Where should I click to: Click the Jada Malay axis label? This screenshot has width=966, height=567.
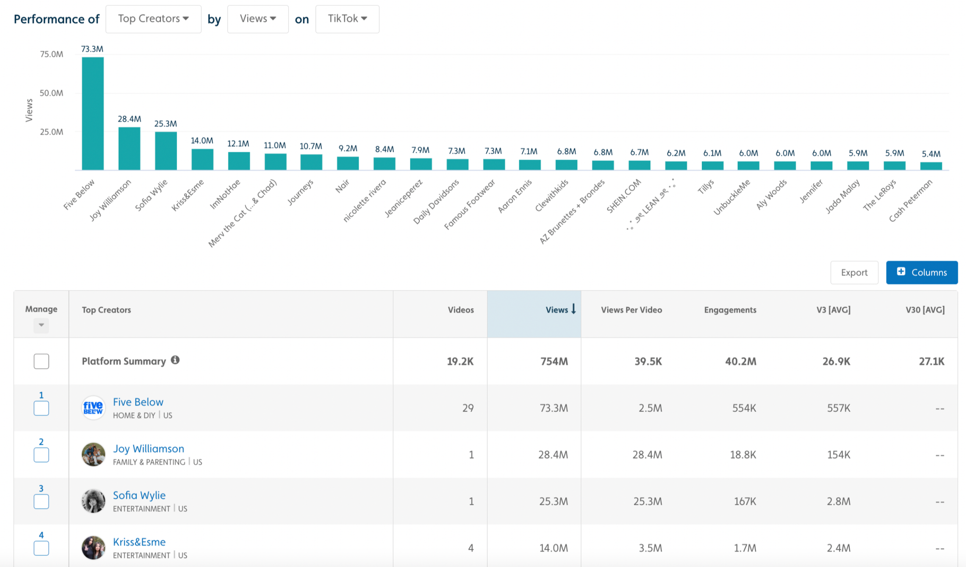click(x=842, y=196)
